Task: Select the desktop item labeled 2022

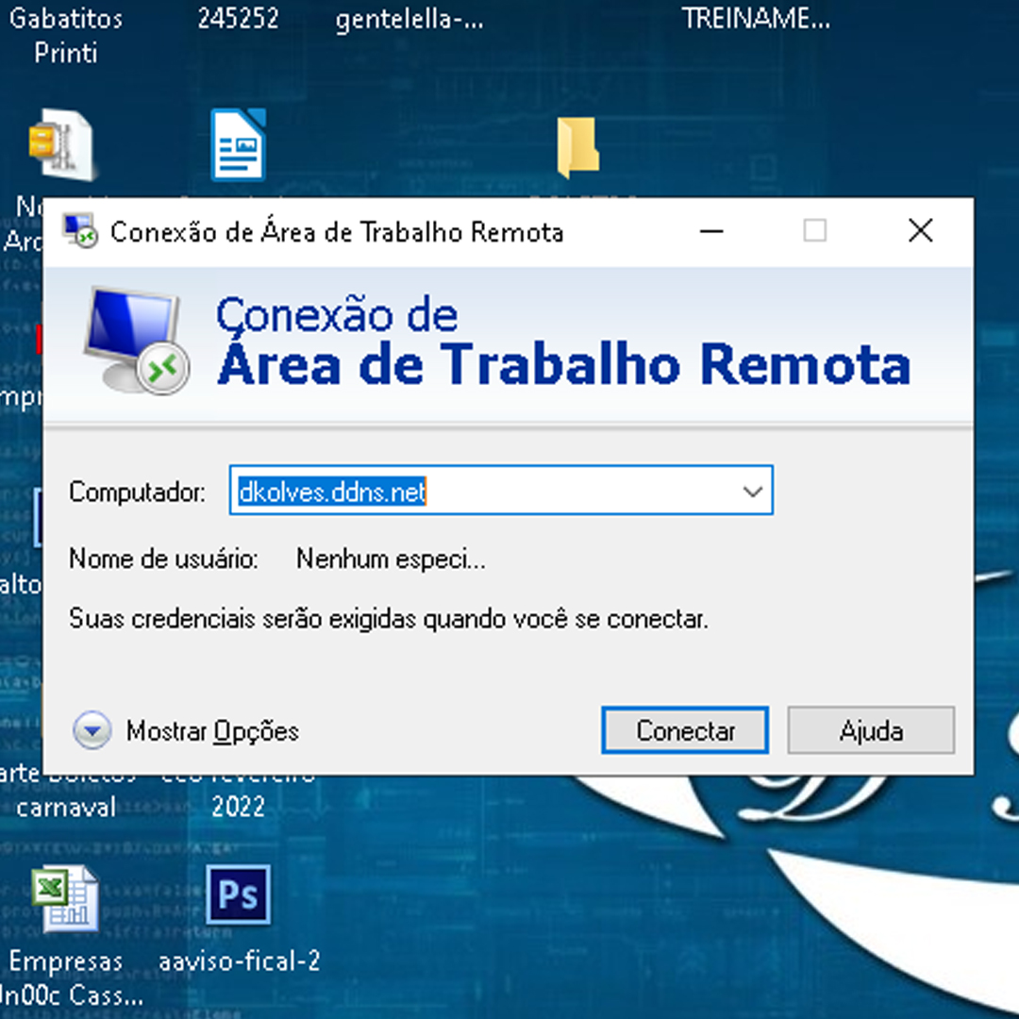Action: [x=238, y=807]
